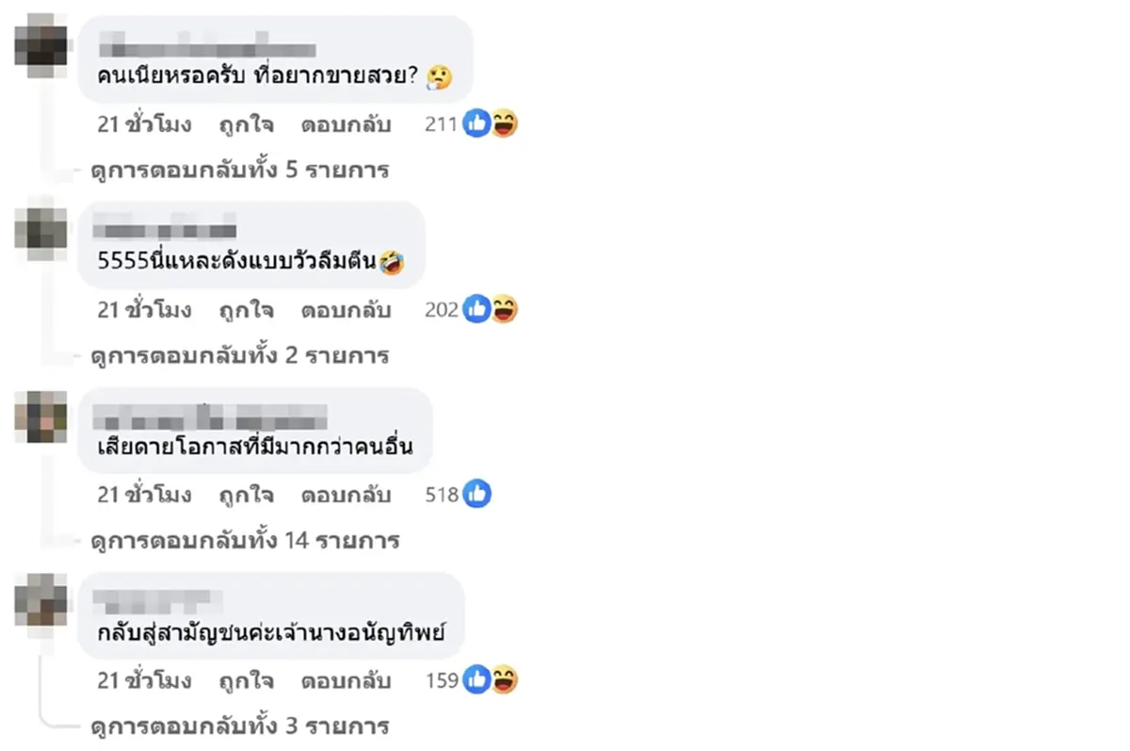The image size is (1130, 751).
Task: Like the first comment using ถูกใจ
Action: click(x=246, y=124)
